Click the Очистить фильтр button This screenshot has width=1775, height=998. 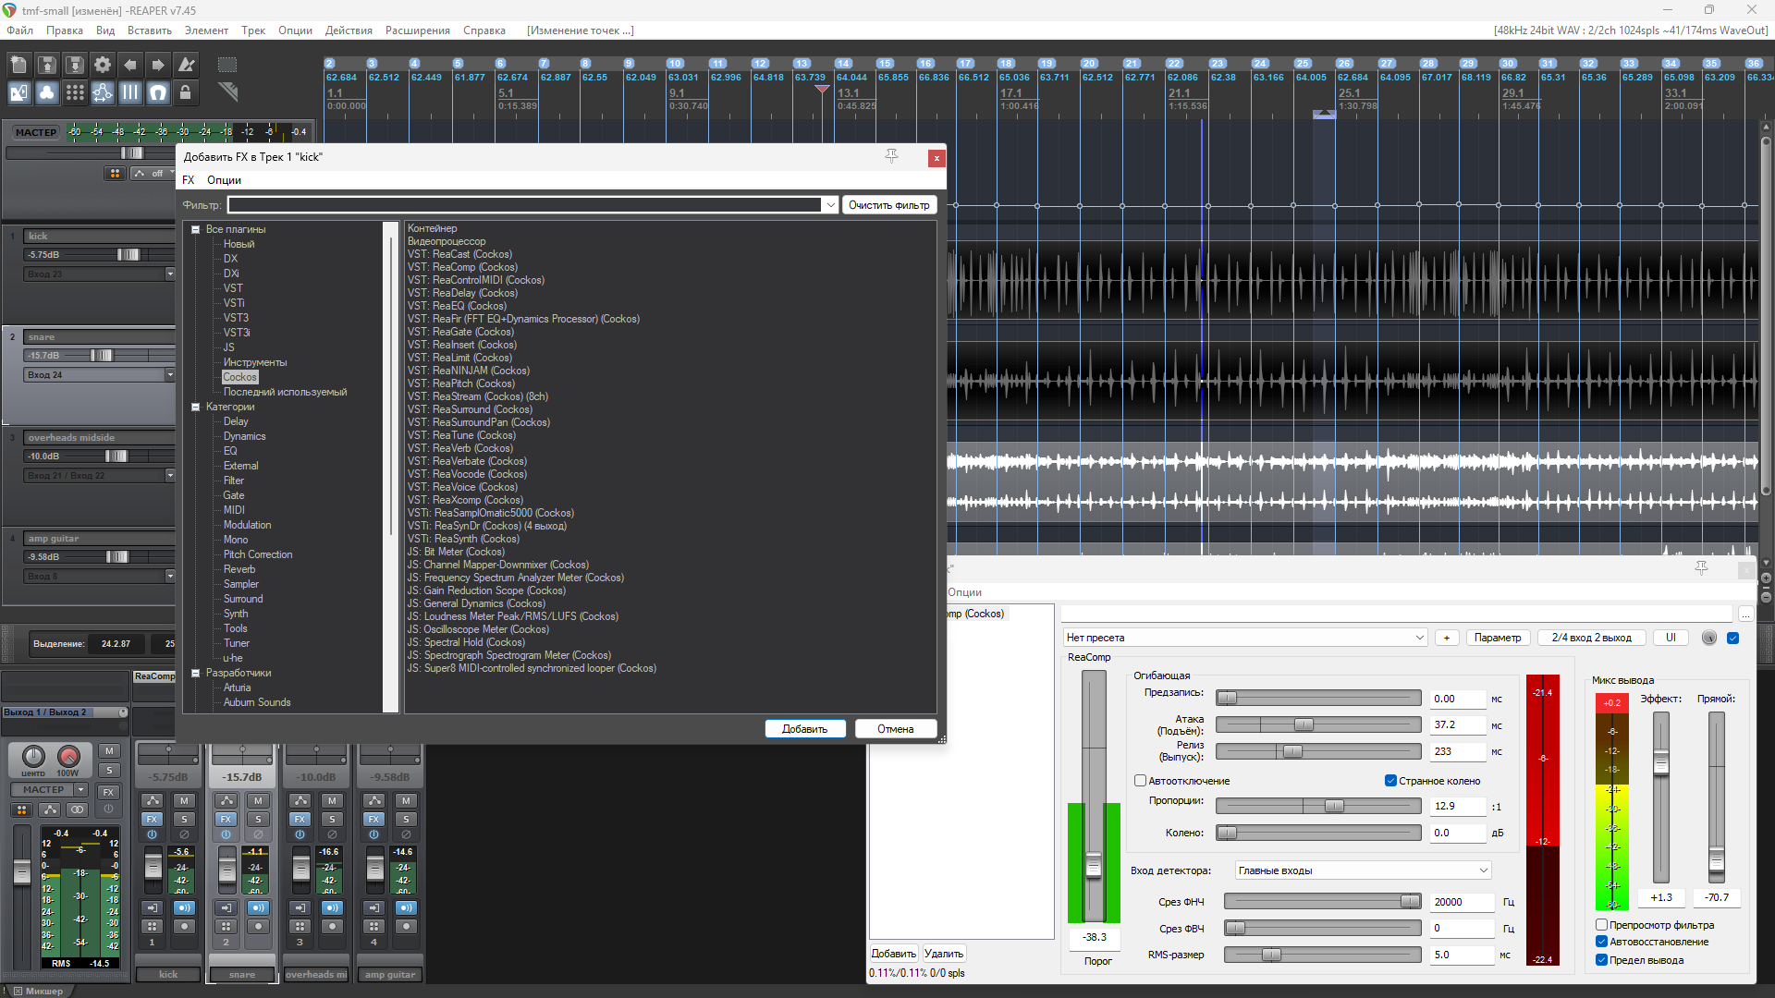tap(889, 205)
